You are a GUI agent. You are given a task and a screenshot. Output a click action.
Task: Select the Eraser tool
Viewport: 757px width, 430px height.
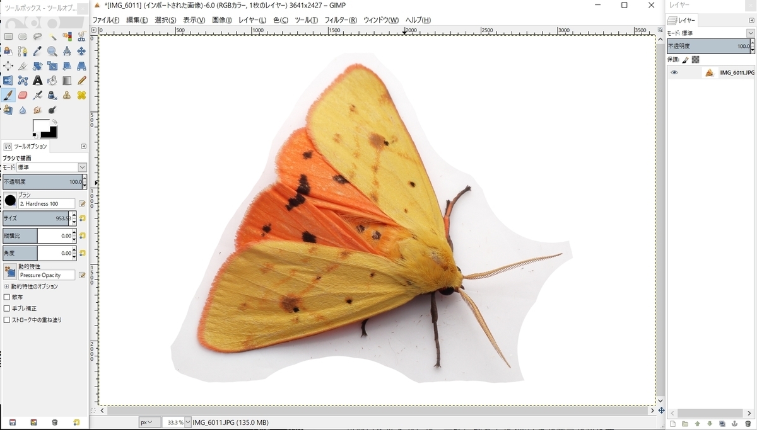tap(23, 95)
